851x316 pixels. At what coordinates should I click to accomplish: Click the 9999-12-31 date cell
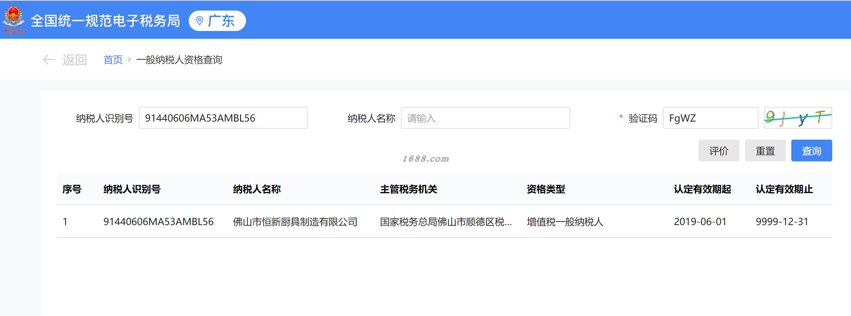782,222
